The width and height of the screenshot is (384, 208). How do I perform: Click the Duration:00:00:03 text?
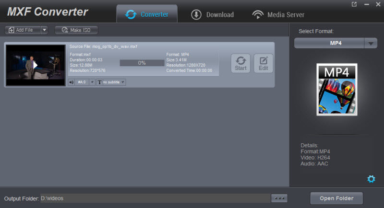[x=86, y=59]
